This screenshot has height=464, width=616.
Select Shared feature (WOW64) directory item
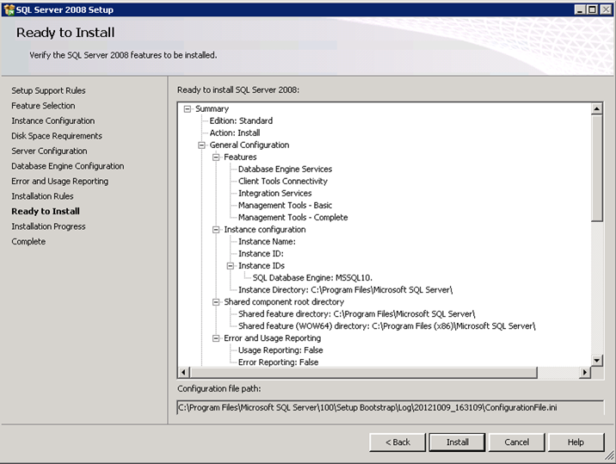click(386, 326)
